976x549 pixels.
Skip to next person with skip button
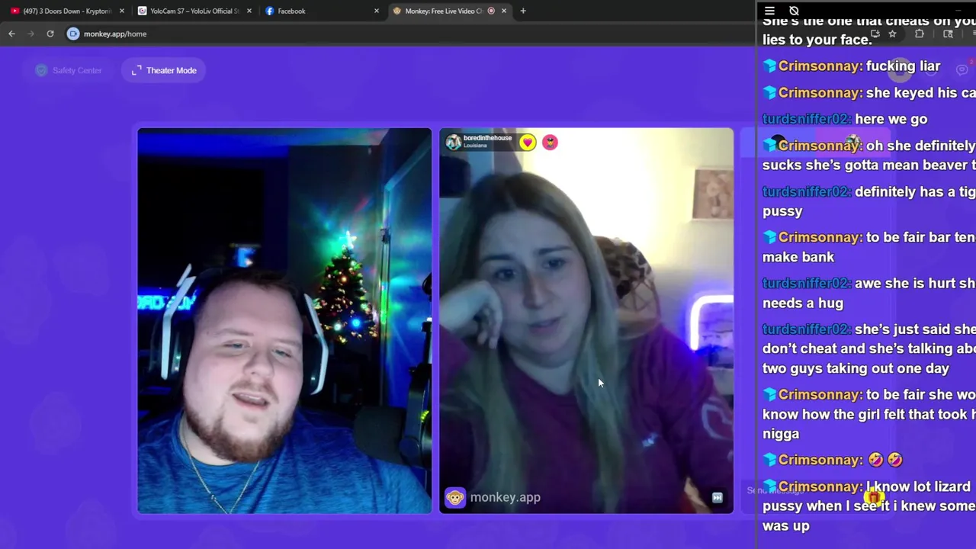pos(718,497)
